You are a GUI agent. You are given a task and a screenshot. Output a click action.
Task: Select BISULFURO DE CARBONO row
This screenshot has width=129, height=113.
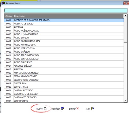[x=64, y=80]
